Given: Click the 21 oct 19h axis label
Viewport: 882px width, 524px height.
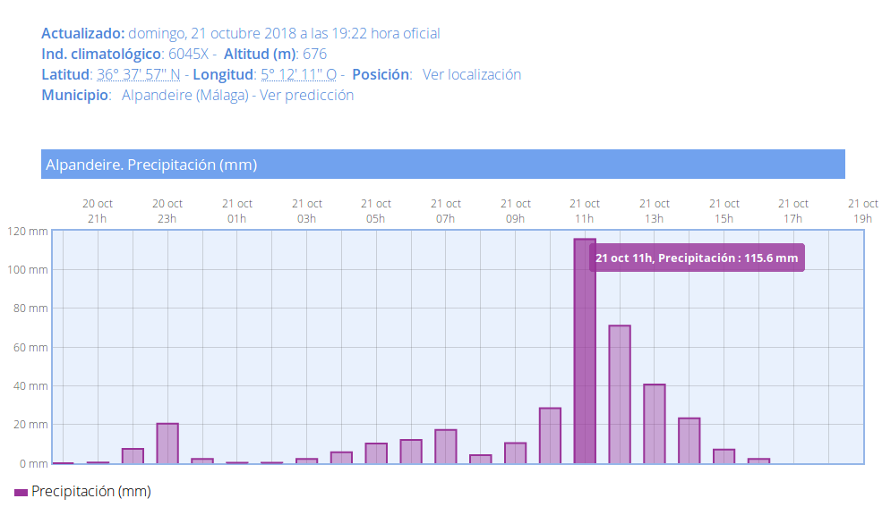Looking at the screenshot, I should click(863, 211).
